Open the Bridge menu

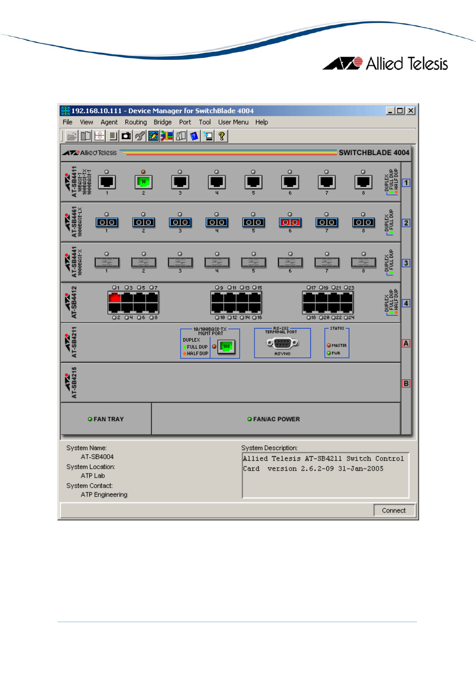(163, 122)
